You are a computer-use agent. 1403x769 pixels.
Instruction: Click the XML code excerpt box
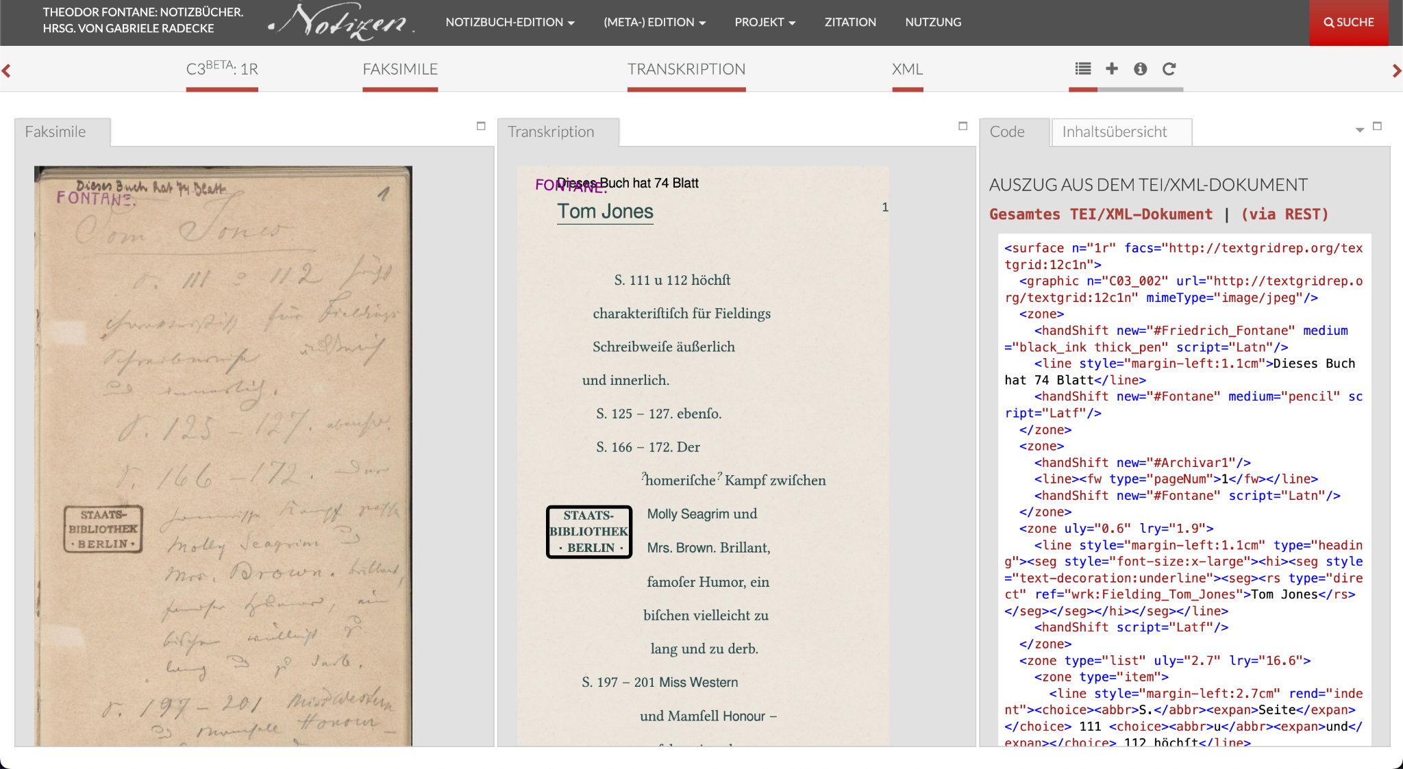[1184, 490]
